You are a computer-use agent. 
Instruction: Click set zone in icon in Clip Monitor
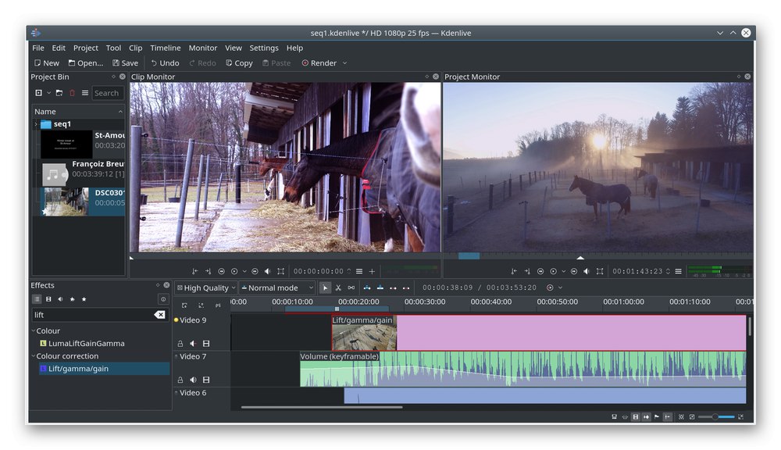(x=195, y=271)
